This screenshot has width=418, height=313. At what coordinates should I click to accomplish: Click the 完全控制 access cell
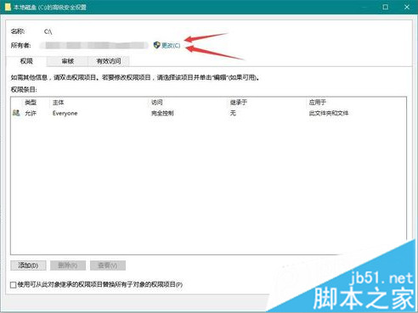(162, 113)
